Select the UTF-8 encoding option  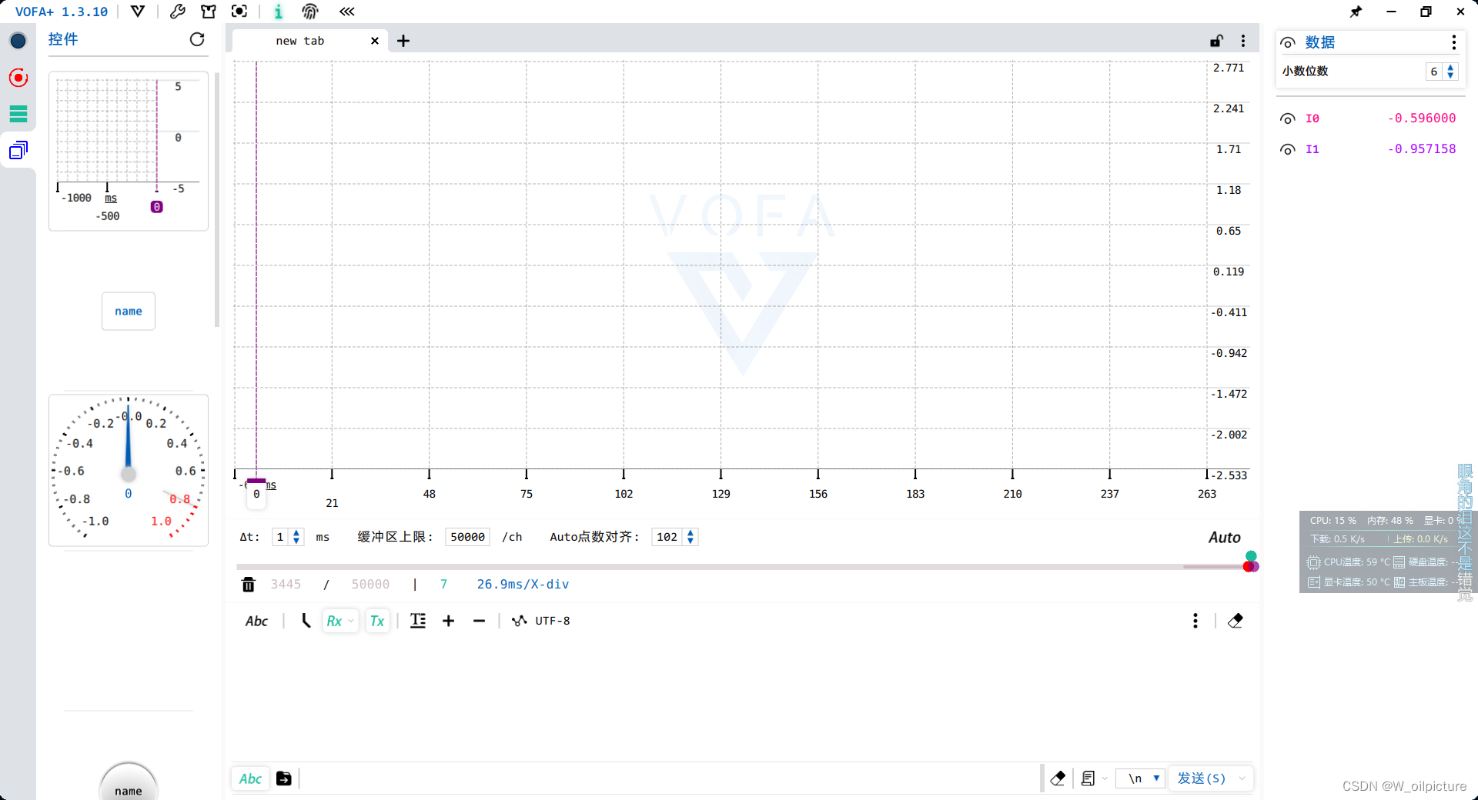click(542, 621)
